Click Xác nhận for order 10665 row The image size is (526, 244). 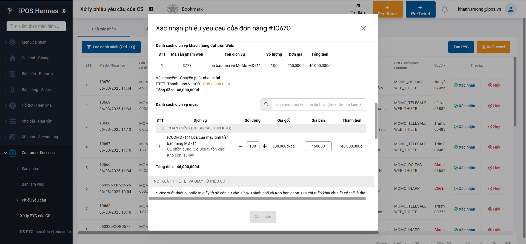(x=464, y=209)
